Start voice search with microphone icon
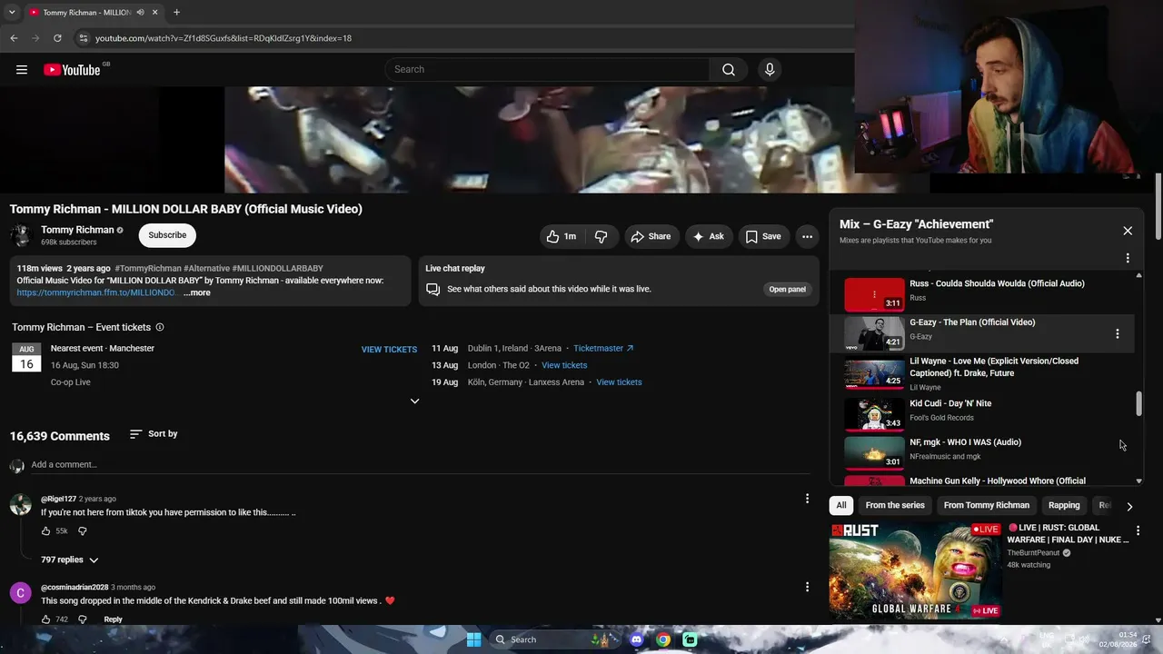 click(x=770, y=70)
